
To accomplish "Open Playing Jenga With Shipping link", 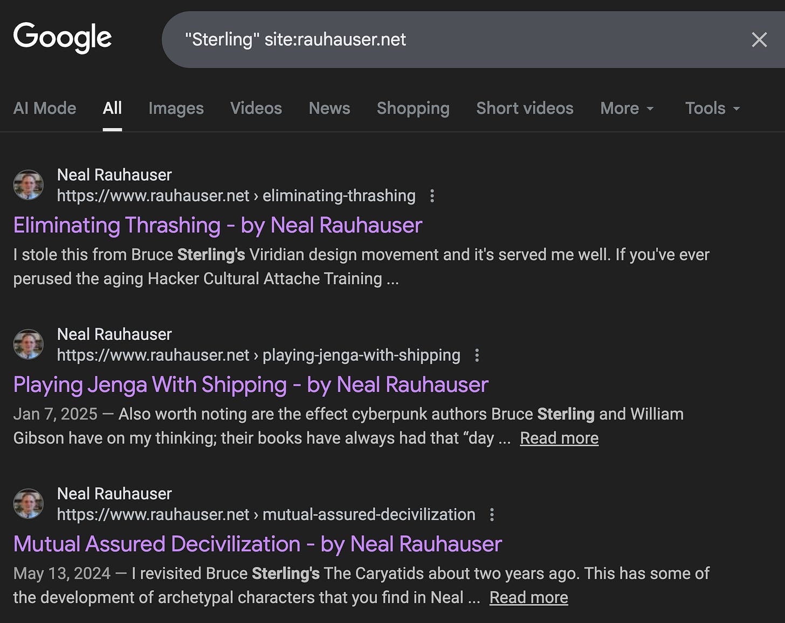I will click(251, 384).
